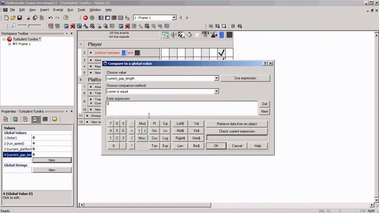Screen dimensions: 379x213
Task: Click the Open folder toolbar icon
Action: pos(13,18)
